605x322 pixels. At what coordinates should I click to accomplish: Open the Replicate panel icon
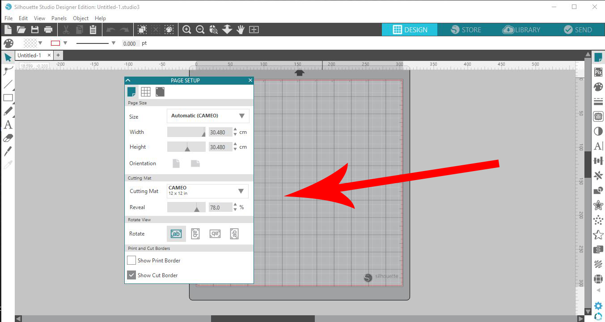(x=598, y=176)
